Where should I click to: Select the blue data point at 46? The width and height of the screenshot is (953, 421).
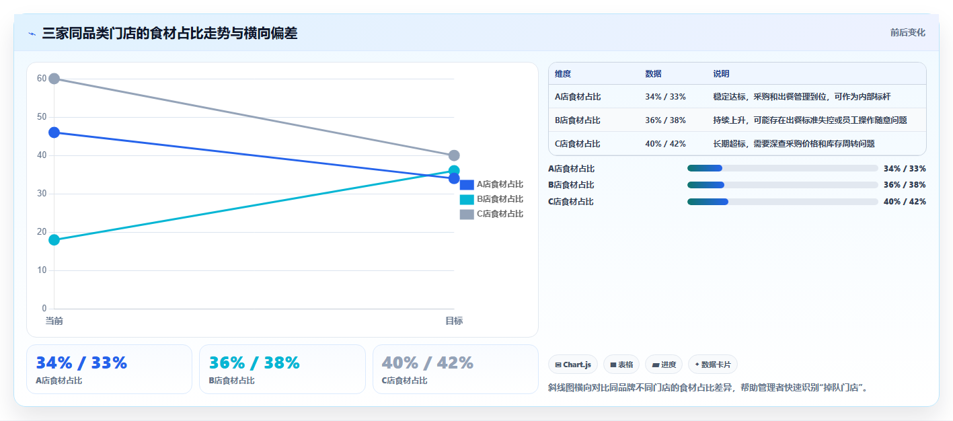54,132
